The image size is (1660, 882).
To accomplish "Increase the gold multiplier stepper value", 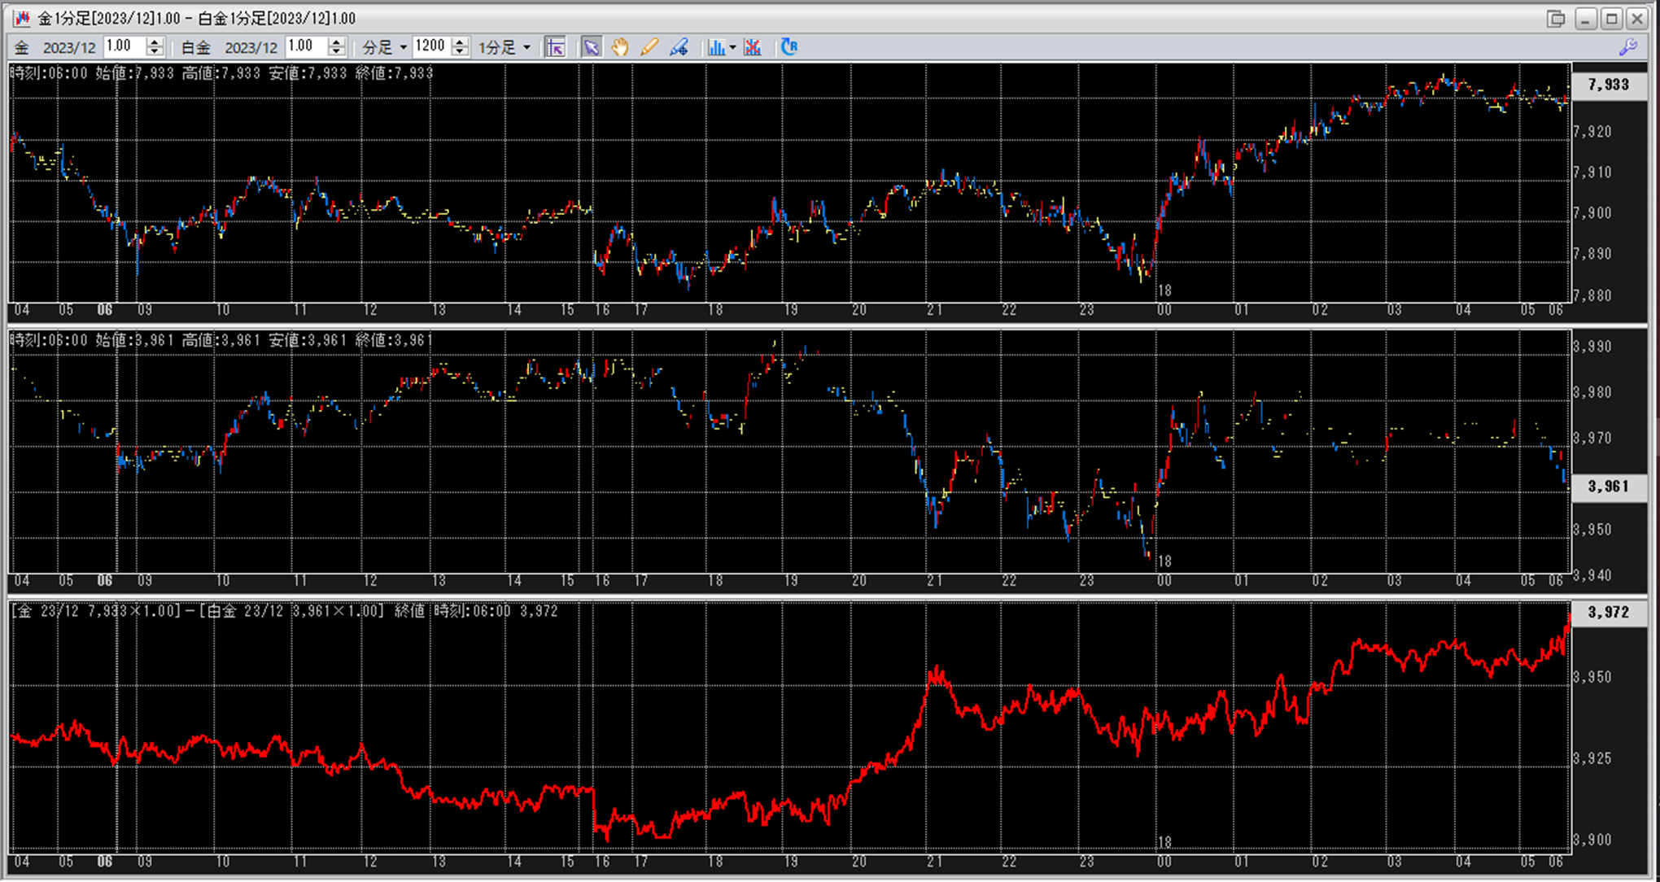I will coord(155,42).
